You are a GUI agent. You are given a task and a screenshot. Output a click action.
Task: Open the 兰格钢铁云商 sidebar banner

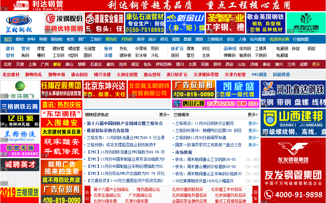[20, 106]
